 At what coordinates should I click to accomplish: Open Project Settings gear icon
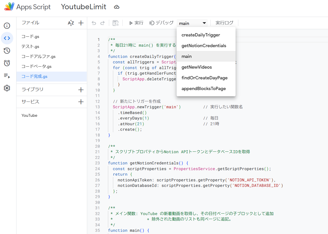click(x=7, y=88)
